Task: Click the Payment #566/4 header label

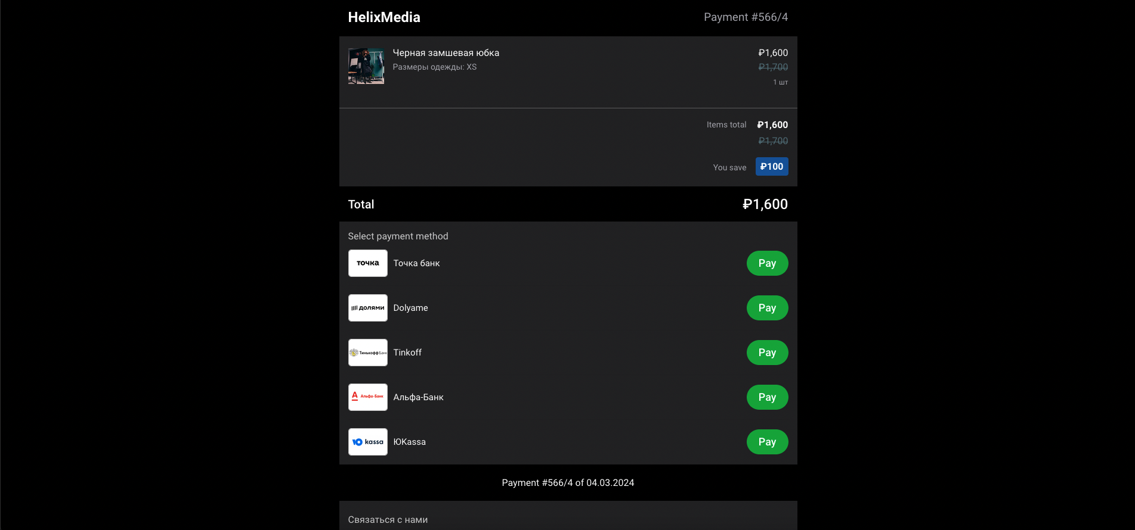Action: pos(746,17)
